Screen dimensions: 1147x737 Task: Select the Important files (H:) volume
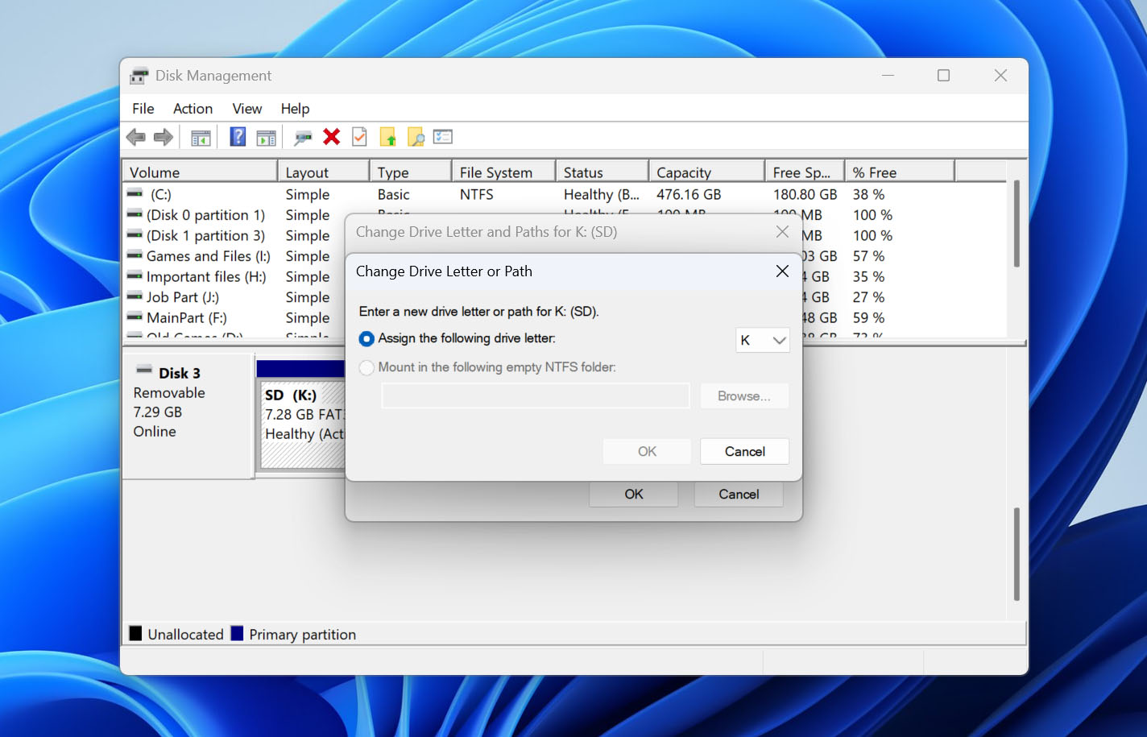coord(206,276)
